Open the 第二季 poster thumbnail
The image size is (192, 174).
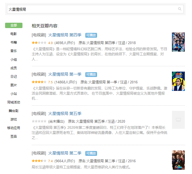click(x=178, y=160)
